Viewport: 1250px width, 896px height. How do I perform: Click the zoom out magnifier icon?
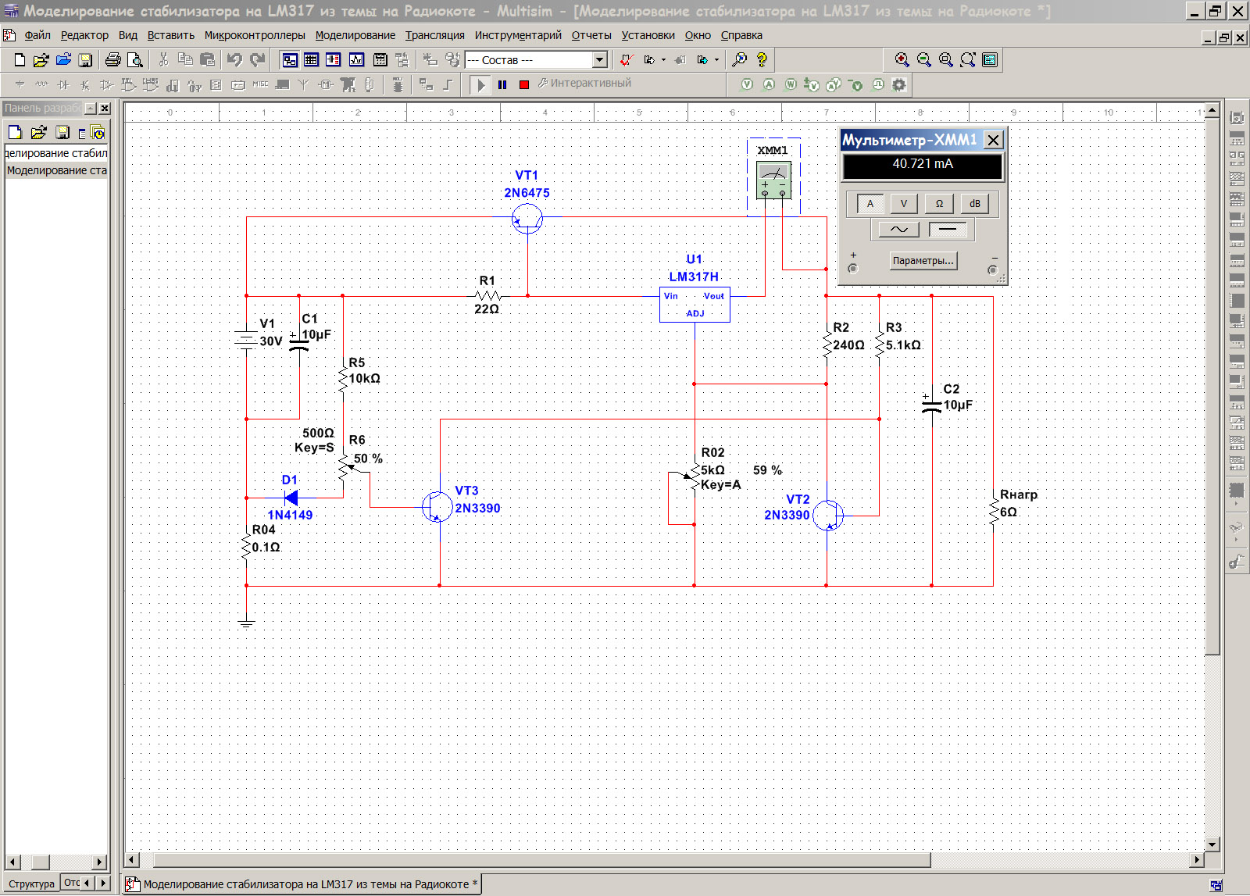923,60
